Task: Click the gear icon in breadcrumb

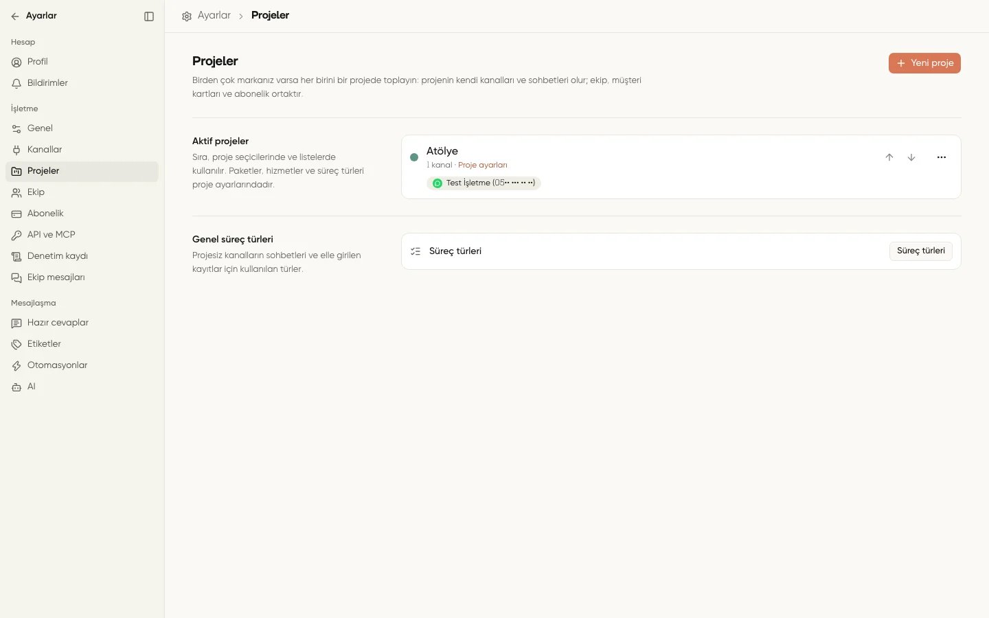Action: coord(187,16)
